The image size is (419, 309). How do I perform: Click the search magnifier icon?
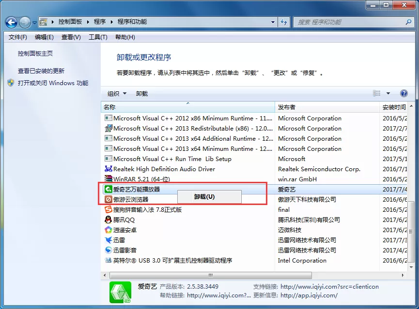(408, 22)
